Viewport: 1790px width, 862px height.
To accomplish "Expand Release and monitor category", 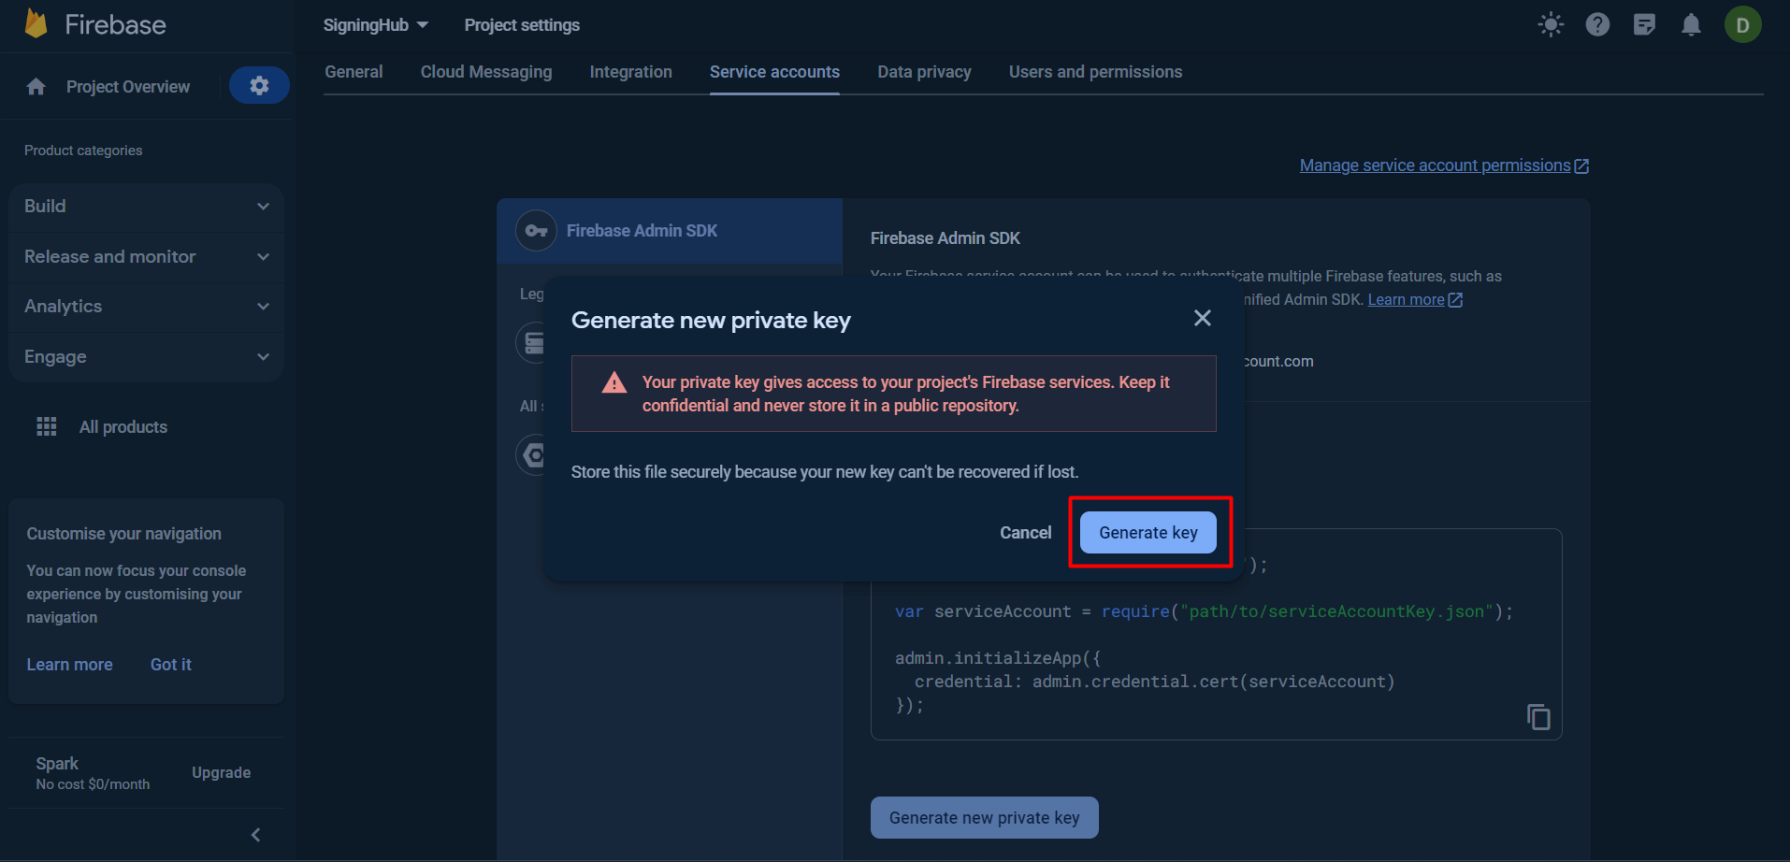I will [x=146, y=256].
